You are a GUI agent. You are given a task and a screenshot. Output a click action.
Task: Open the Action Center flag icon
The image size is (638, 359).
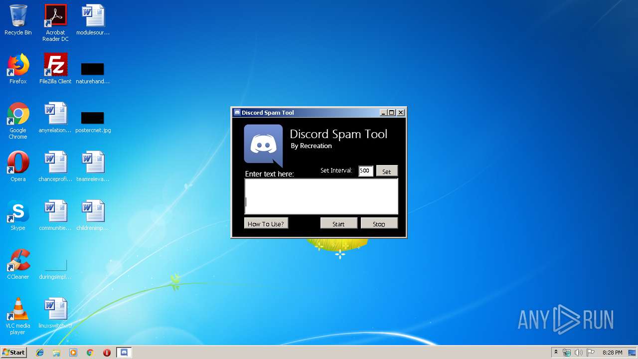[591, 353]
